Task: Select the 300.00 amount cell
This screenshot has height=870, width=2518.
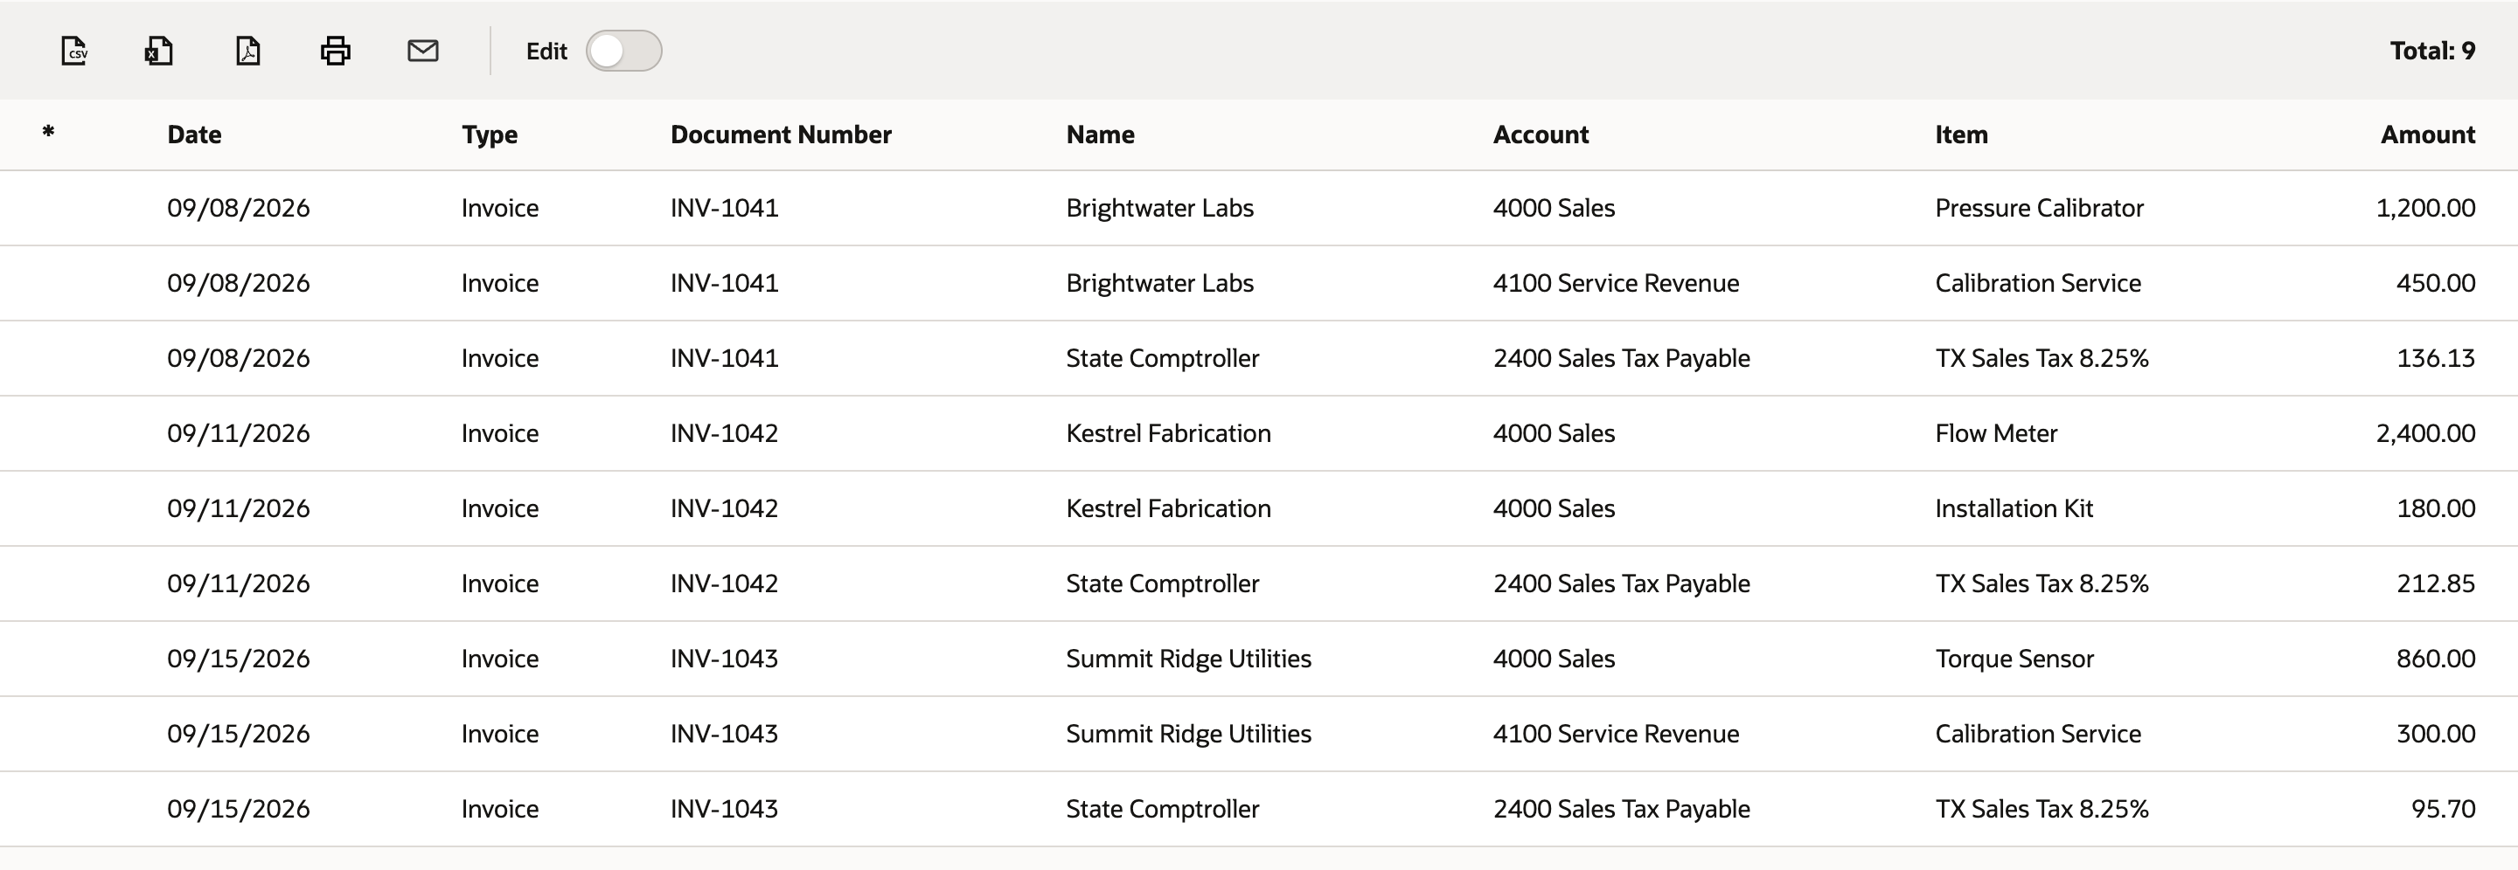Action: point(2436,735)
